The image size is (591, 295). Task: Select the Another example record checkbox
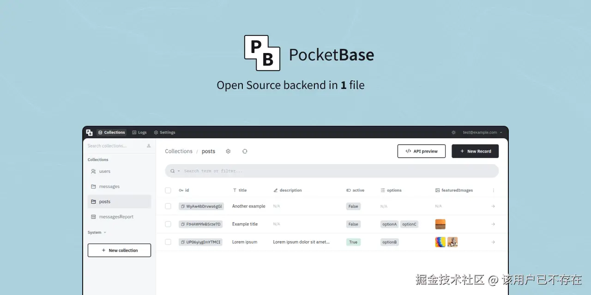click(x=168, y=206)
